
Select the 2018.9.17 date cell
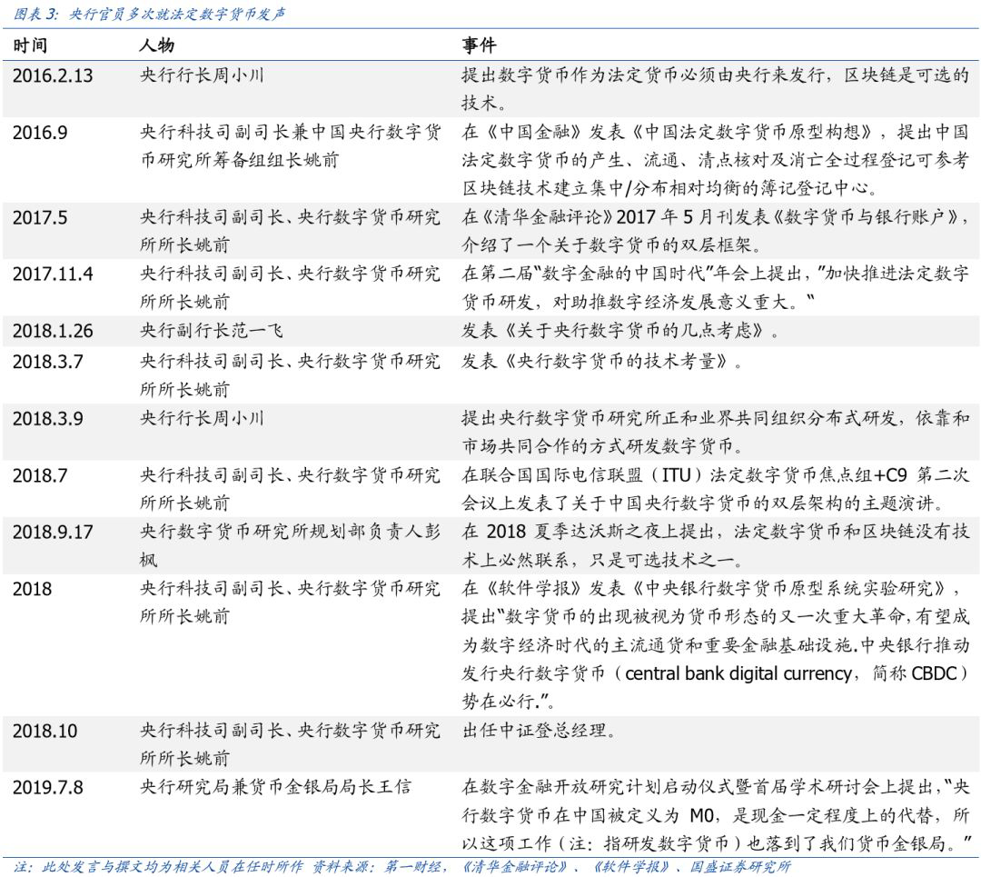[x=53, y=532]
